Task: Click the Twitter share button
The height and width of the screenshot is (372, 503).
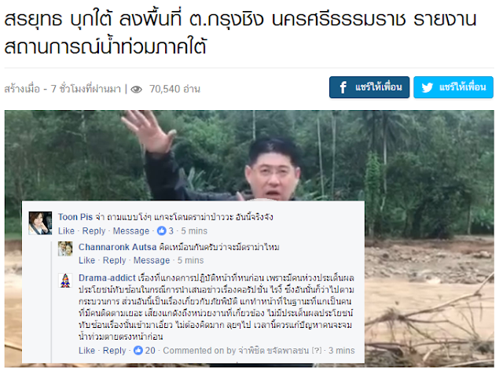Action: (x=453, y=87)
